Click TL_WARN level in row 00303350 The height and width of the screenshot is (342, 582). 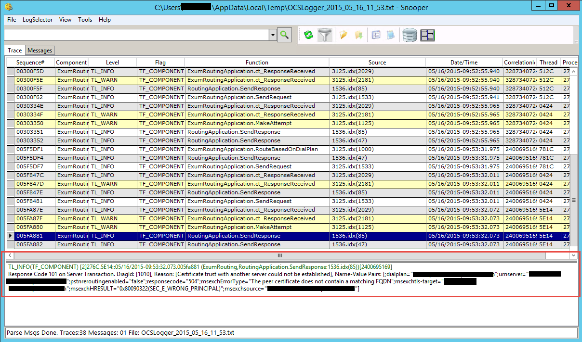tap(113, 123)
